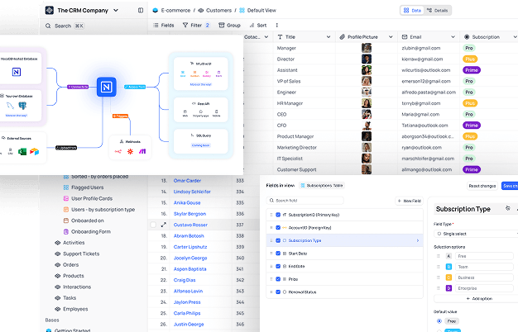Click the New Field button
Viewport: 518px width, 332px height.
pyautogui.click(x=410, y=201)
